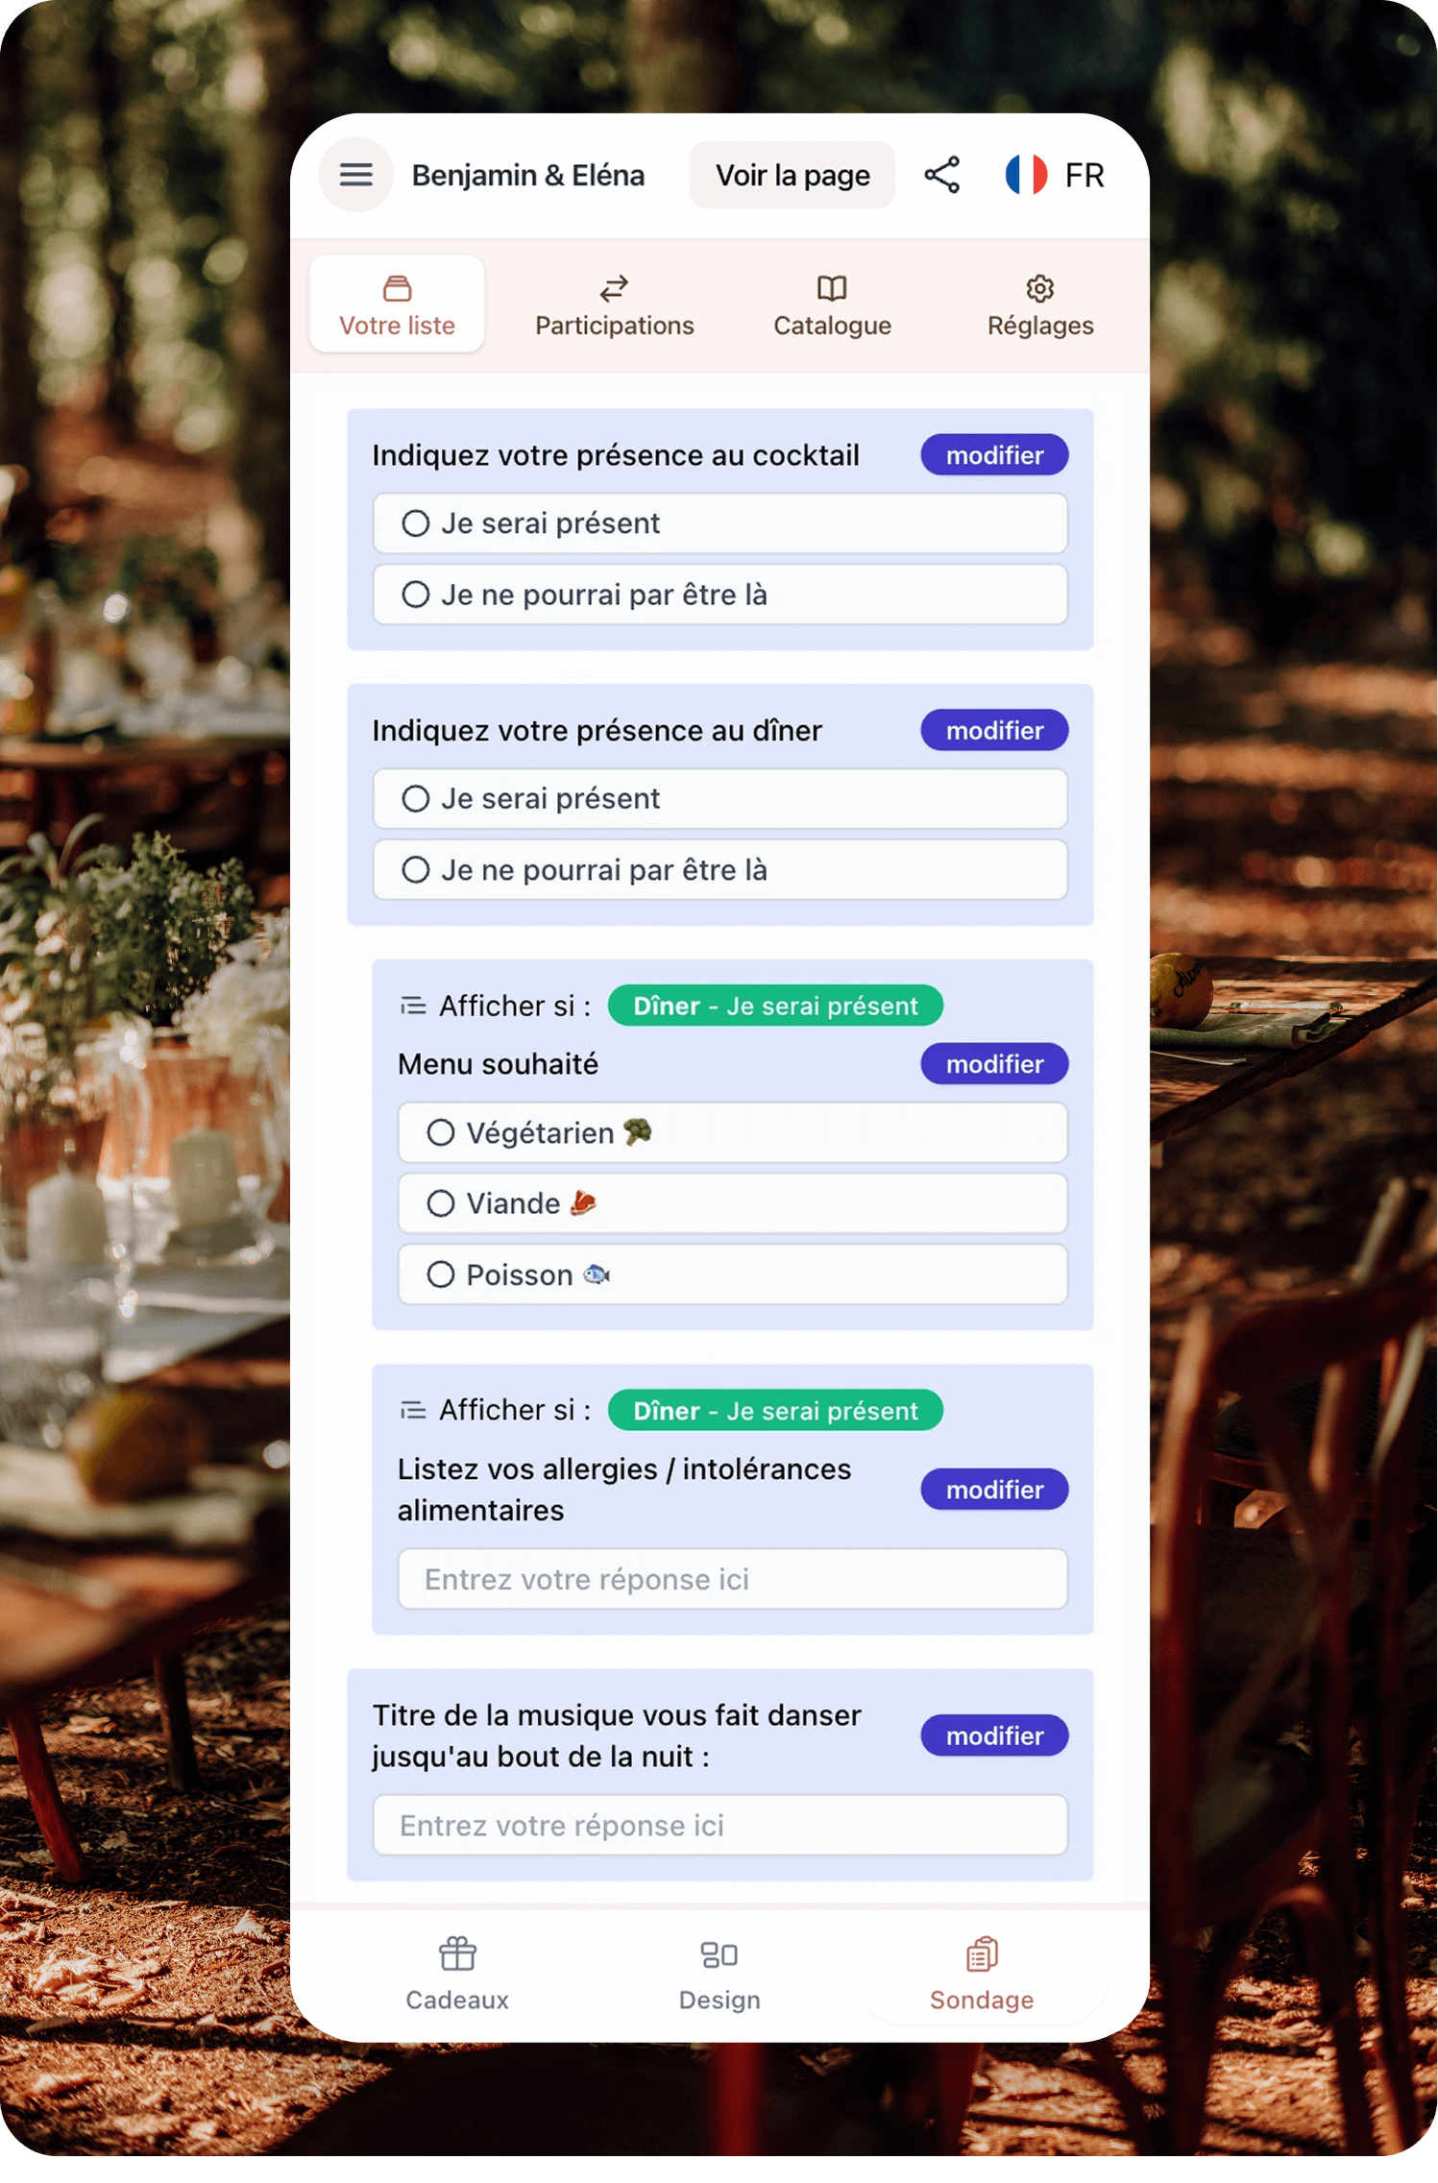Open Réglages gear settings
This screenshot has width=1438, height=2183.
click(1040, 304)
